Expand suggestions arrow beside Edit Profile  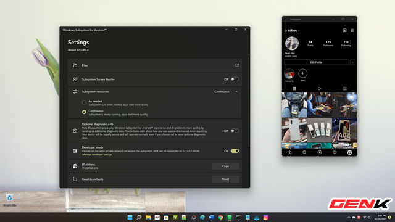352,62
